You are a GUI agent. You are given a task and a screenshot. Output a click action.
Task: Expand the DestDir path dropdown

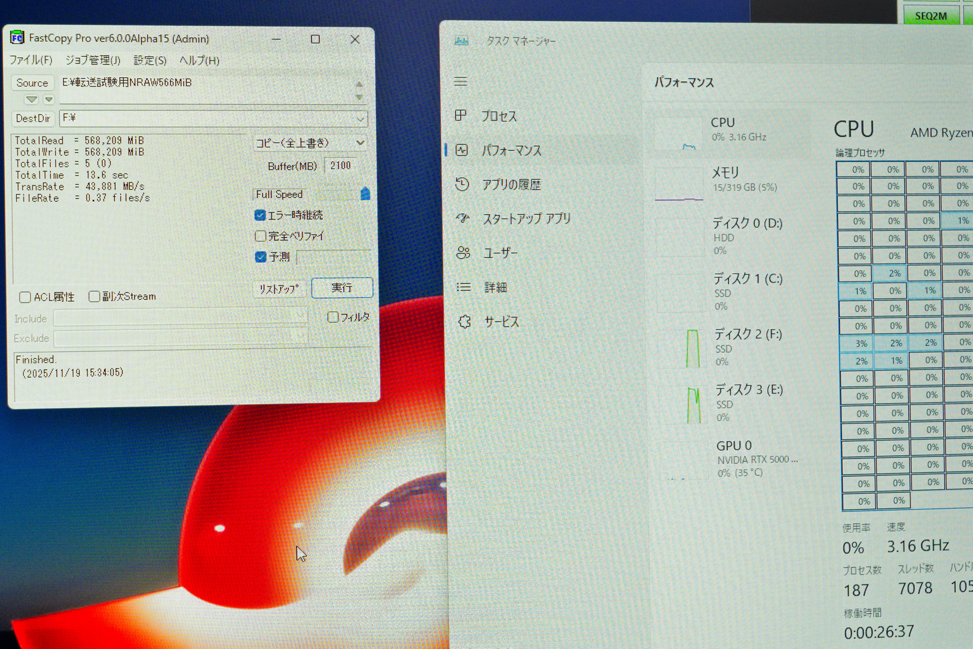(360, 119)
